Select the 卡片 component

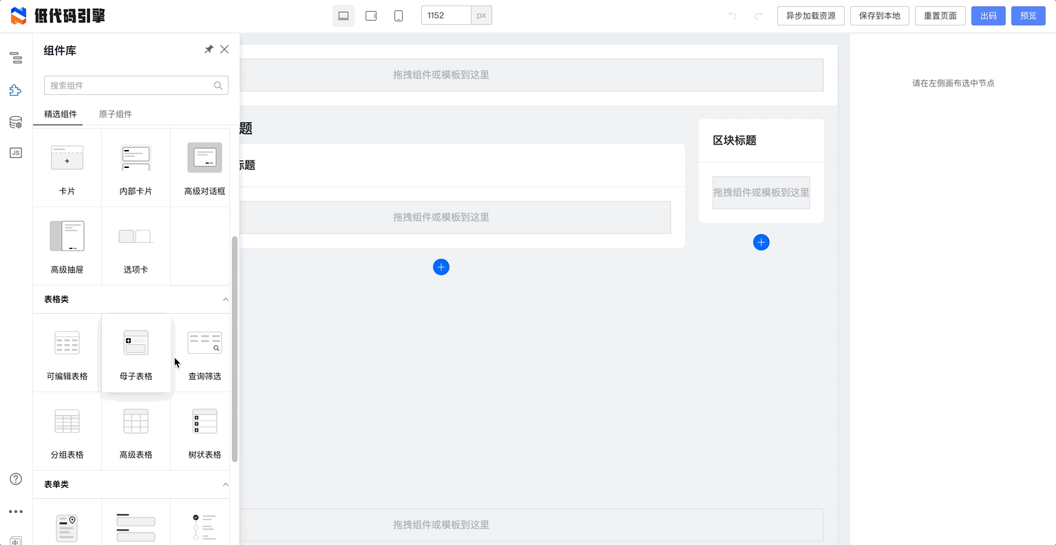click(67, 168)
